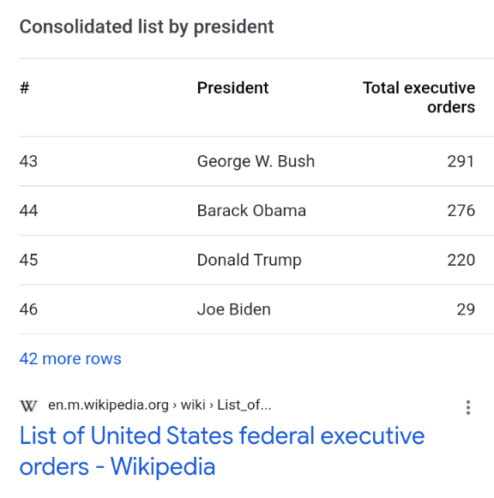Open the three-dot options menu for Wikipedia result
Image resolution: width=494 pixels, height=498 pixels.
(468, 407)
